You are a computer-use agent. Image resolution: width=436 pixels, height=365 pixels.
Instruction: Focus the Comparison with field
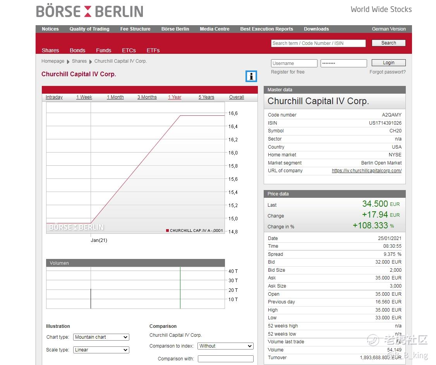[226, 359]
